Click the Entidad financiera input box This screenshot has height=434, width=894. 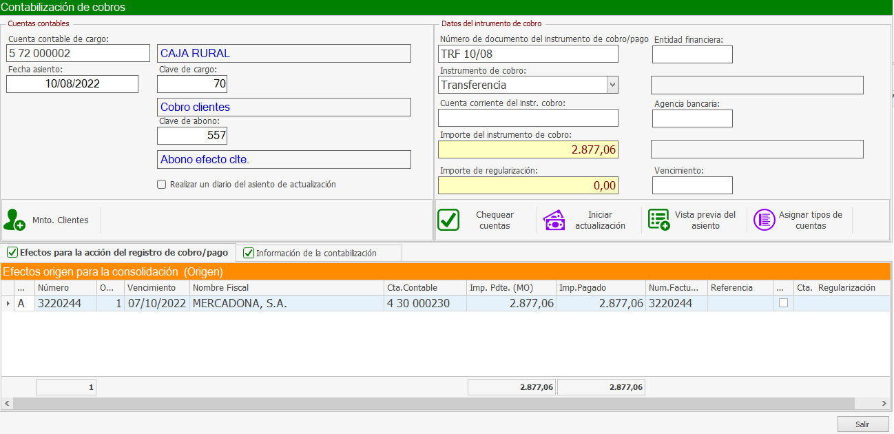692,54
